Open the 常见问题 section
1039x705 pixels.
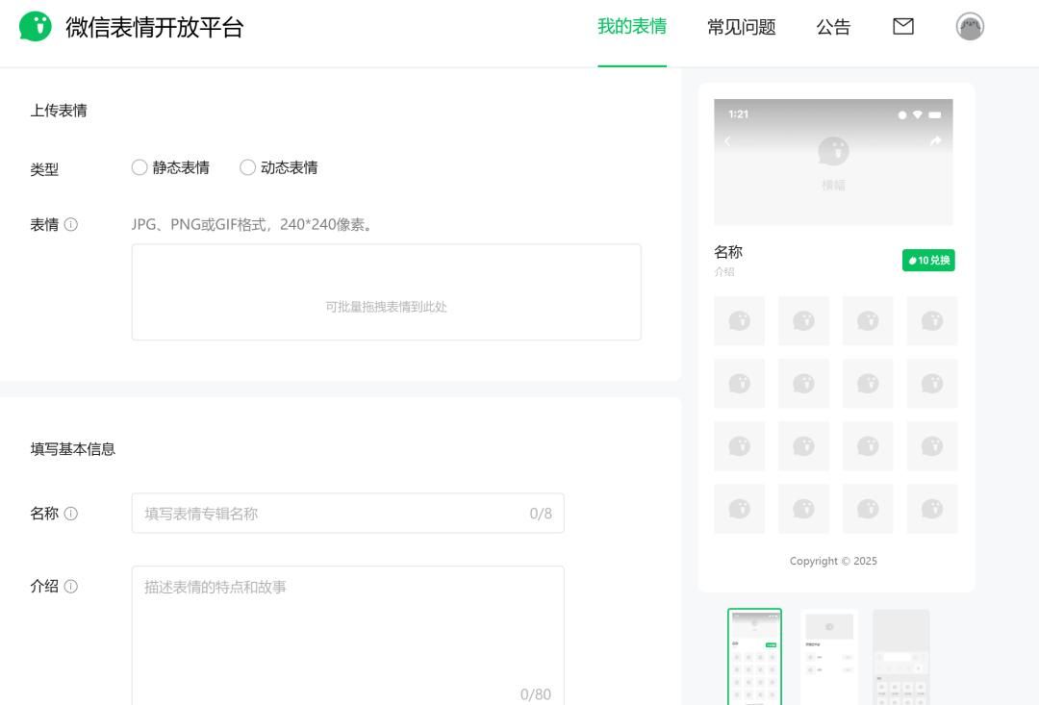point(741,27)
